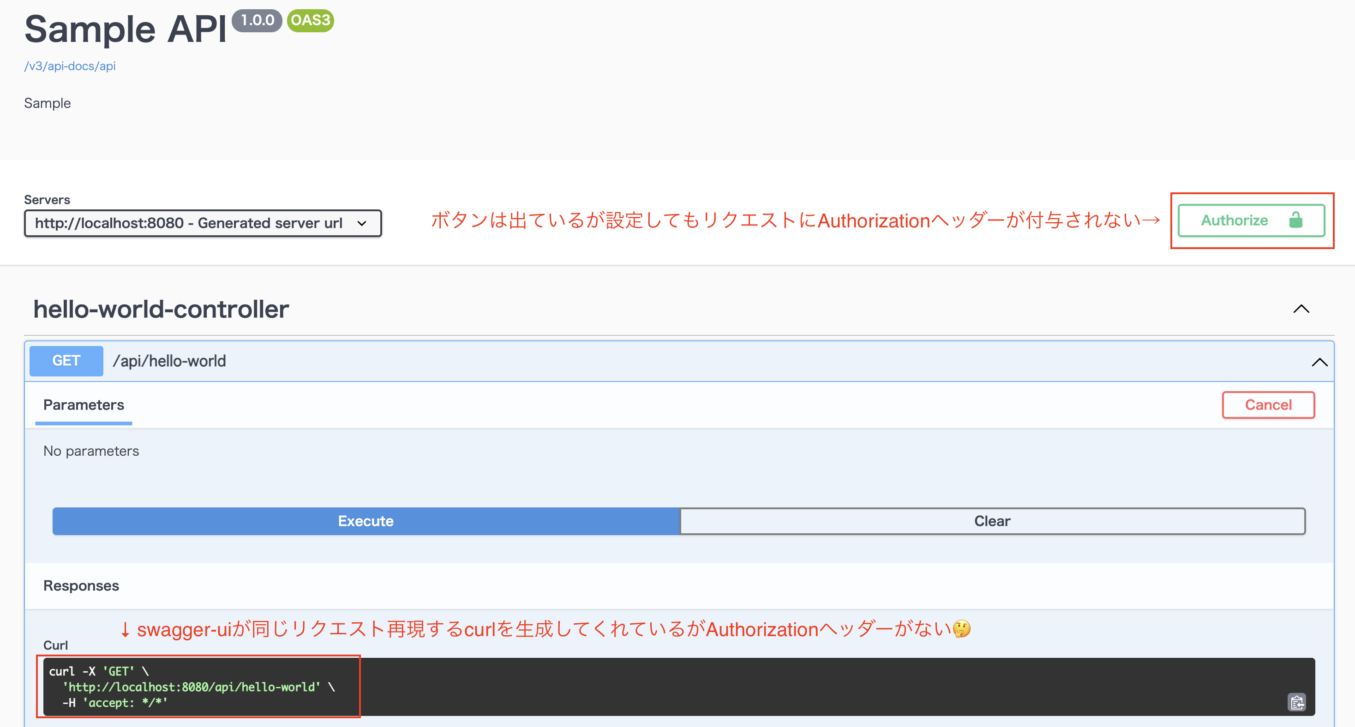Click the GET method badge
1355x727 pixels.
(66, 361)
